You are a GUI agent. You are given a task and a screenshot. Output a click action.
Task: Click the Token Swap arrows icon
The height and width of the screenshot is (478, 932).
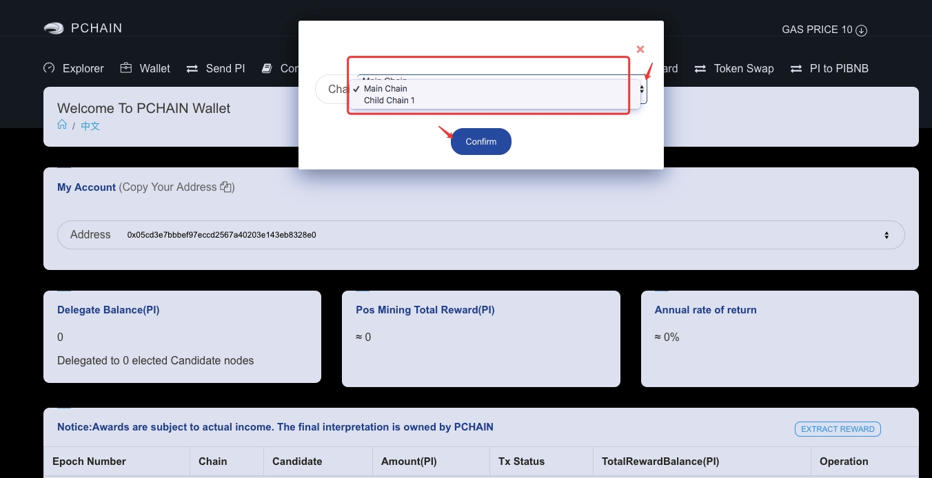tap(700, 69)
